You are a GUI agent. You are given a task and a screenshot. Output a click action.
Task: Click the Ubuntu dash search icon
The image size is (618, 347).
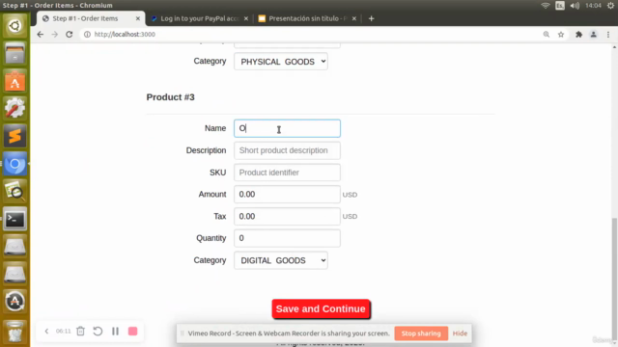[x=15, y=26]
